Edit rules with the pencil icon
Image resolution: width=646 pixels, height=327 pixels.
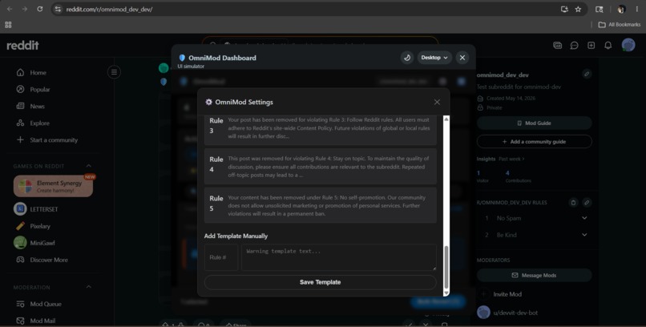587,202
